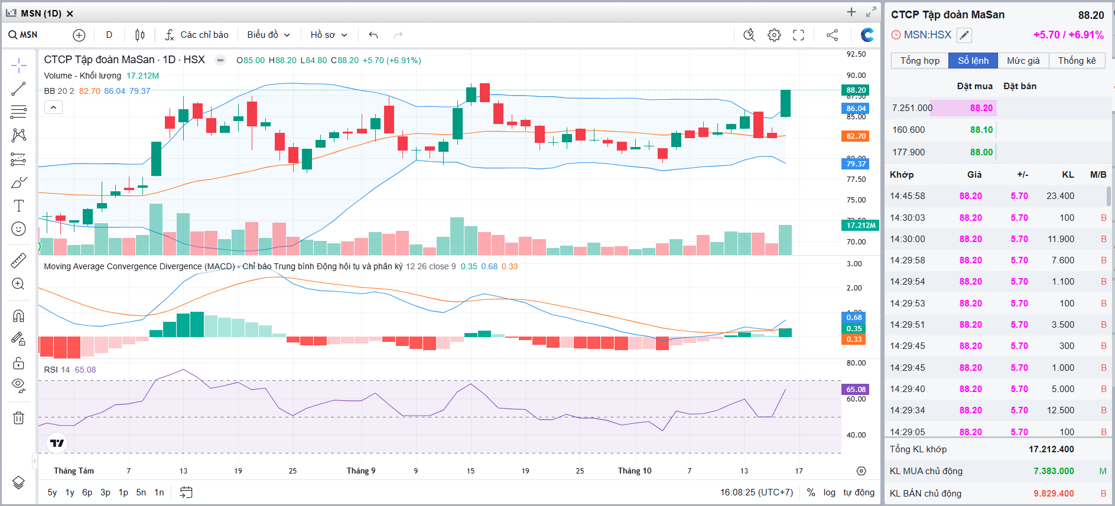This screenshot has width=1115, height=506.
Task: Pick the ruler measure tool
Action: (x=18, y=260)
